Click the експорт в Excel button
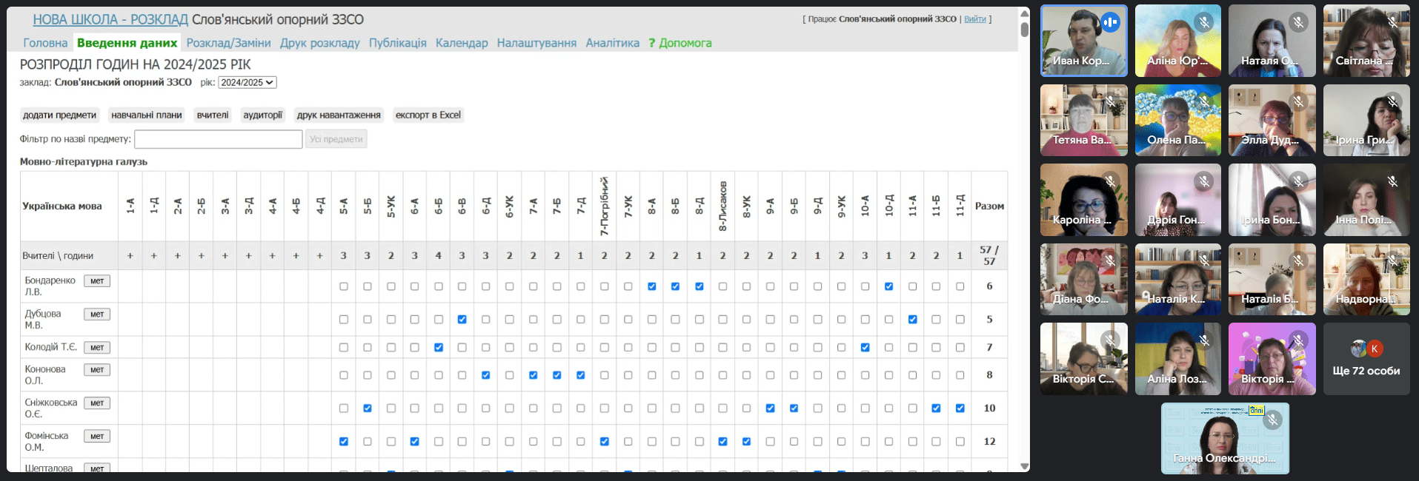Screen dimensions: 1419x481 (428, 115)
